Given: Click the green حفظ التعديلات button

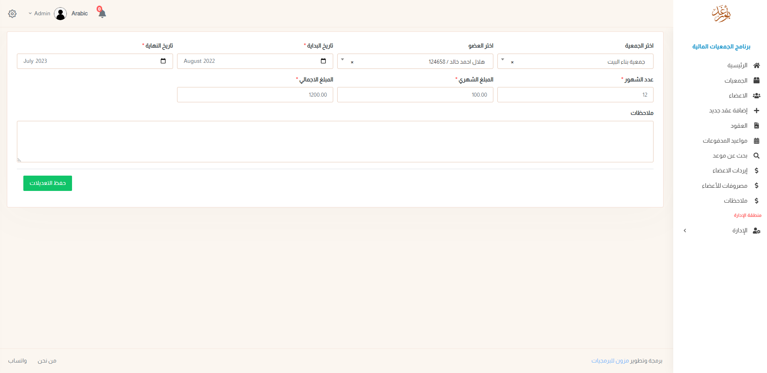Looking at the screenshot, I should coord(47,183).
